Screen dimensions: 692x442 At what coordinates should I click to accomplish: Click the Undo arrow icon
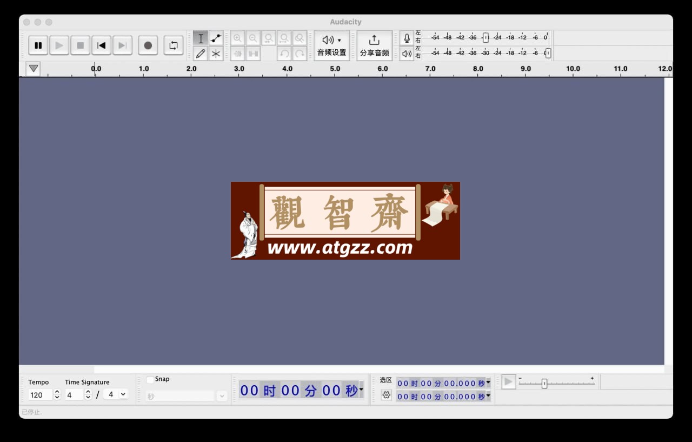pos(284,54)
